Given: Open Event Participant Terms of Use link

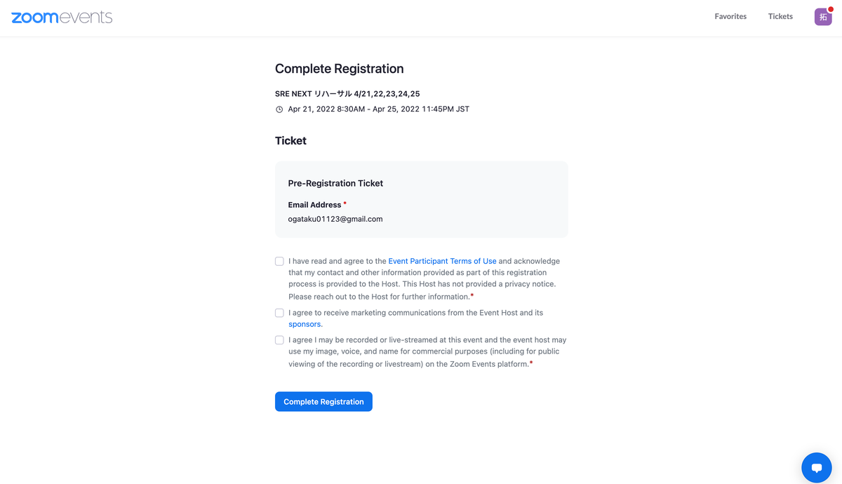Looking at the screenshot, I should click(x=442, y=261).
